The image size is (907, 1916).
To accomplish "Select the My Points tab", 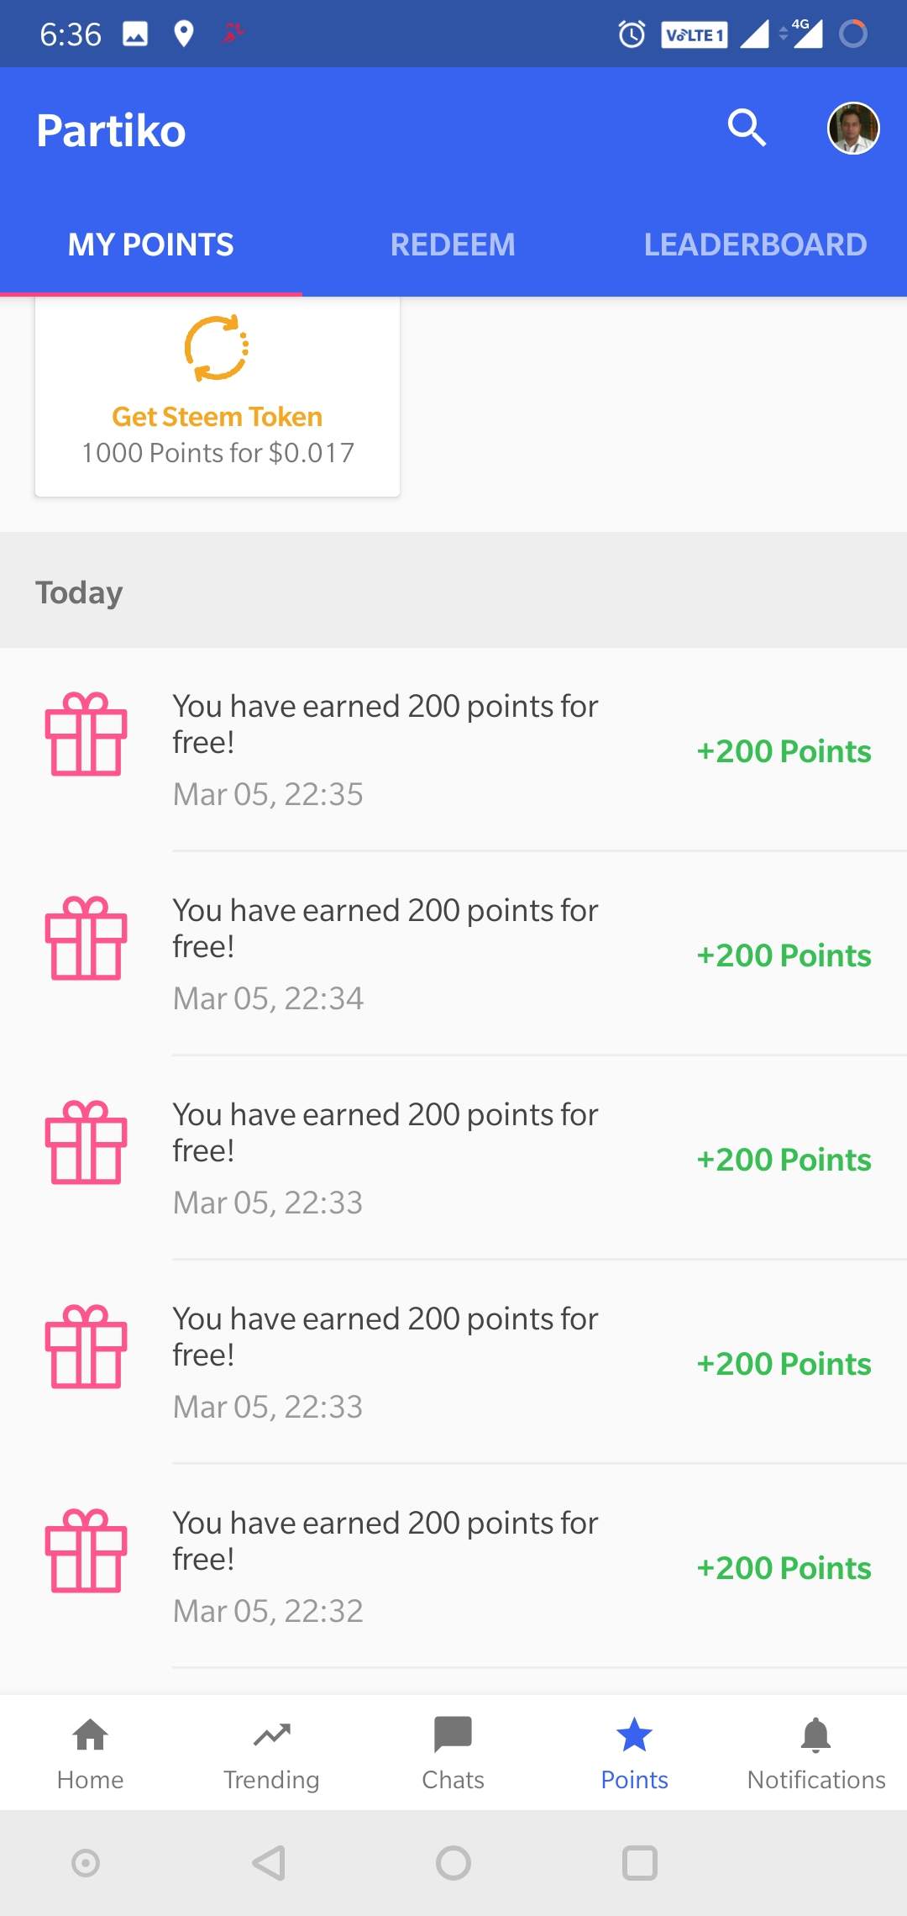I will (x=151, y=245).
